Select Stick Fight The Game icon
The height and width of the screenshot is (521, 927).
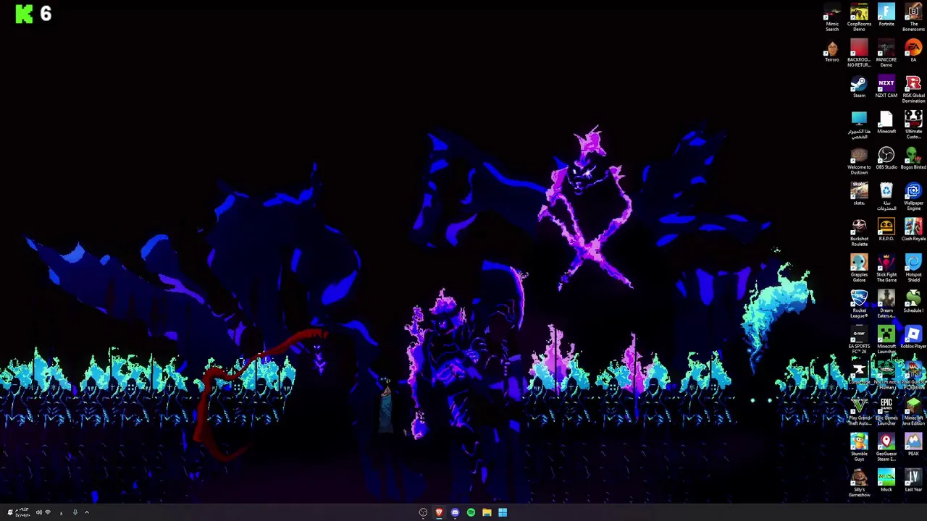(x=886, y=268)
